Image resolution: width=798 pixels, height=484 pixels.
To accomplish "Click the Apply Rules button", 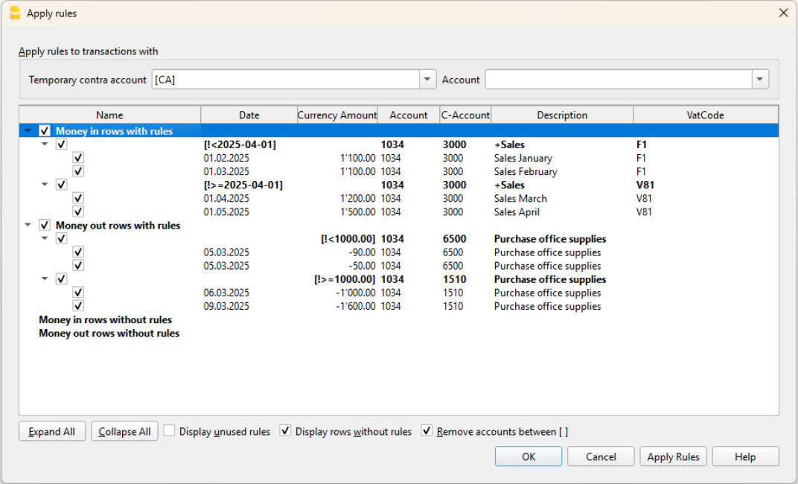I will (x=673, y=456).
